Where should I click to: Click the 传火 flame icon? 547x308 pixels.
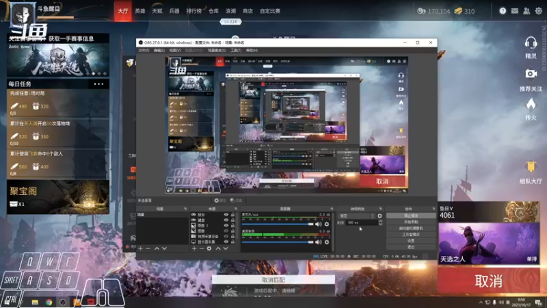pyautogui.click(x=531, y=104)
